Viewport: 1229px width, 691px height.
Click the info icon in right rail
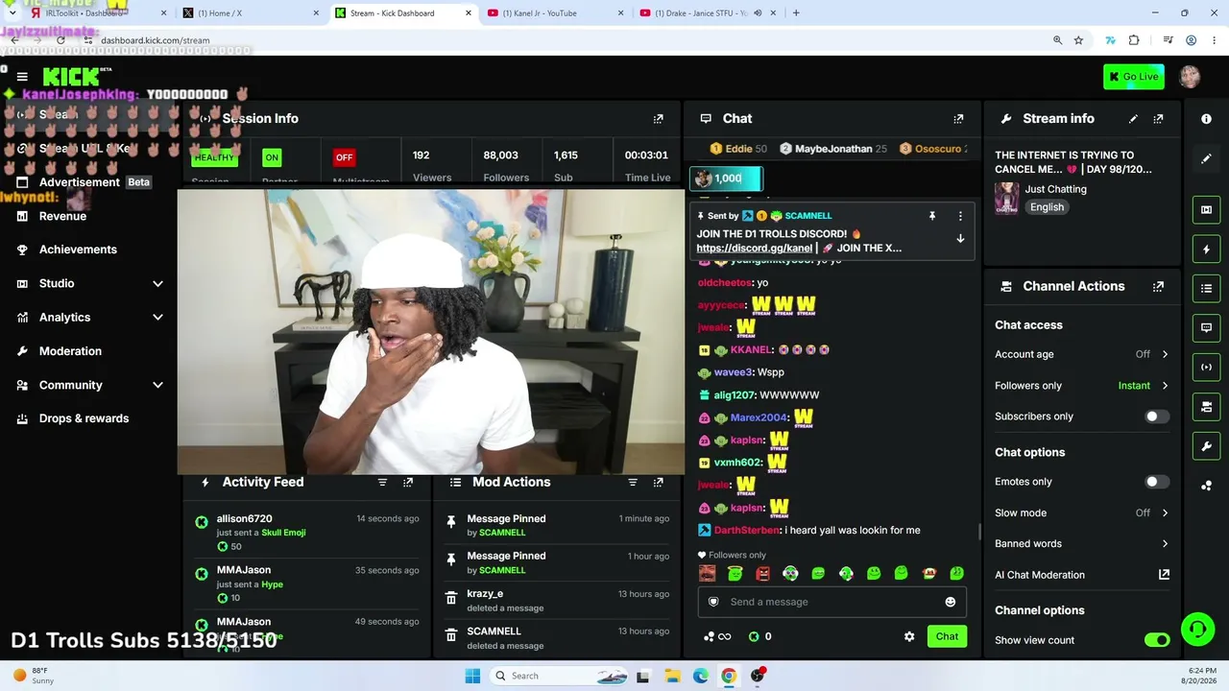pyautogui.click(x=1206, y=119)
